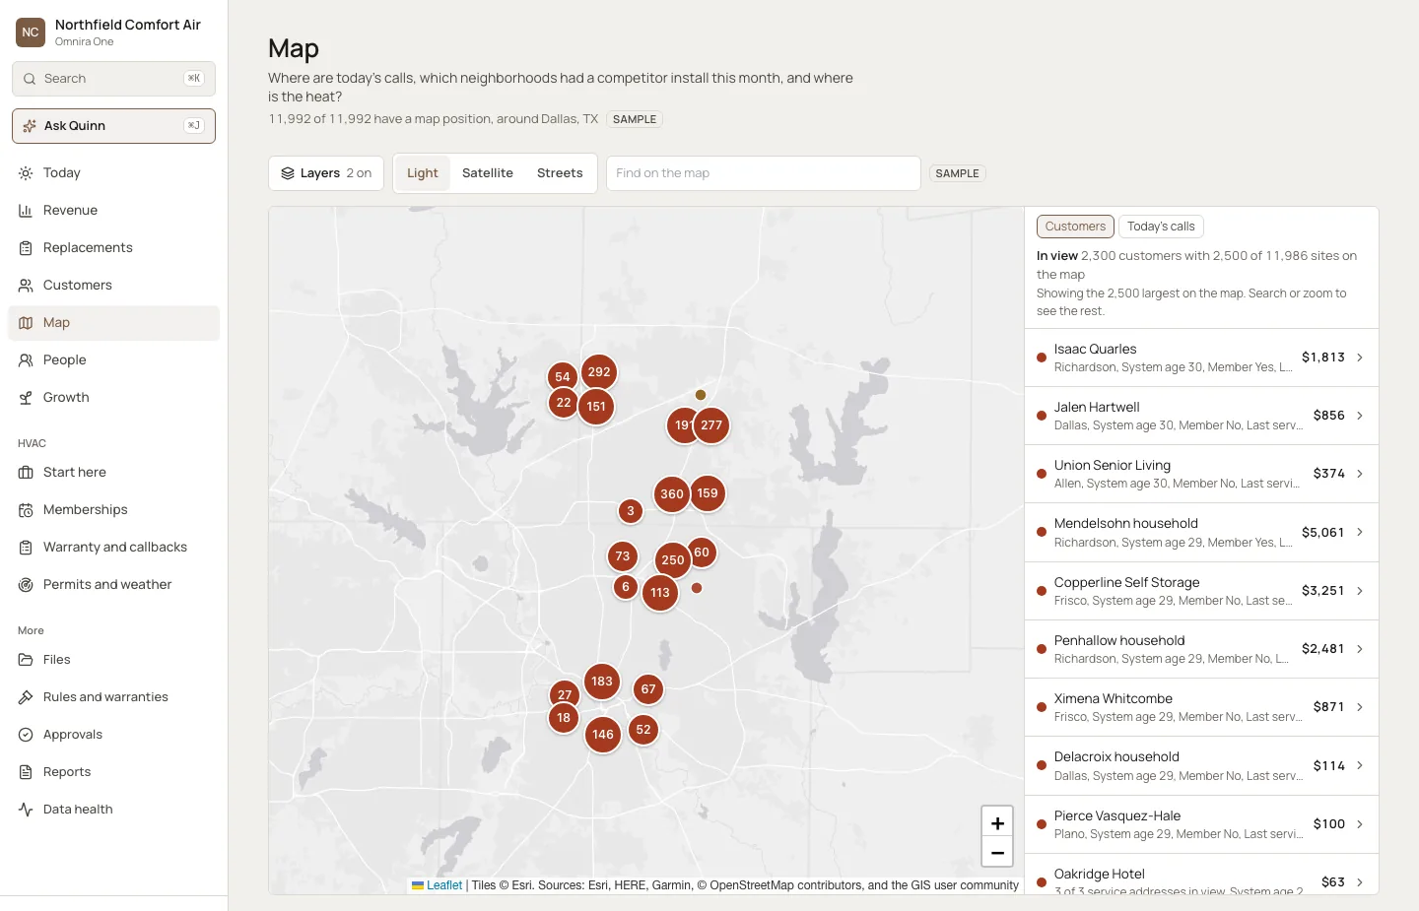
Task: Click the Growth sprout icon
Action: (26, 398)
